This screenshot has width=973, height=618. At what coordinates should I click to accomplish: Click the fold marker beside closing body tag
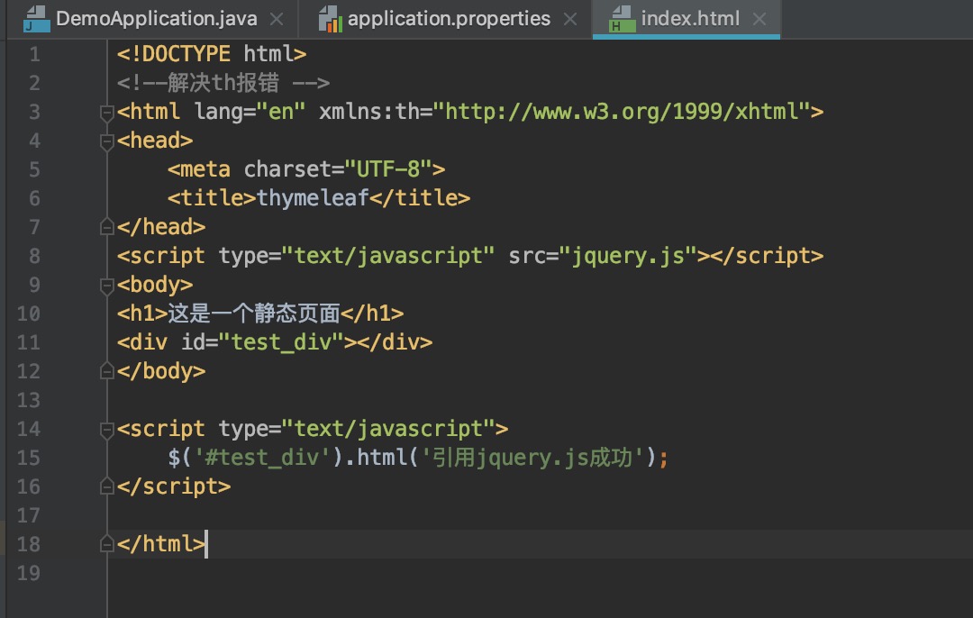(x=107, y=371)
